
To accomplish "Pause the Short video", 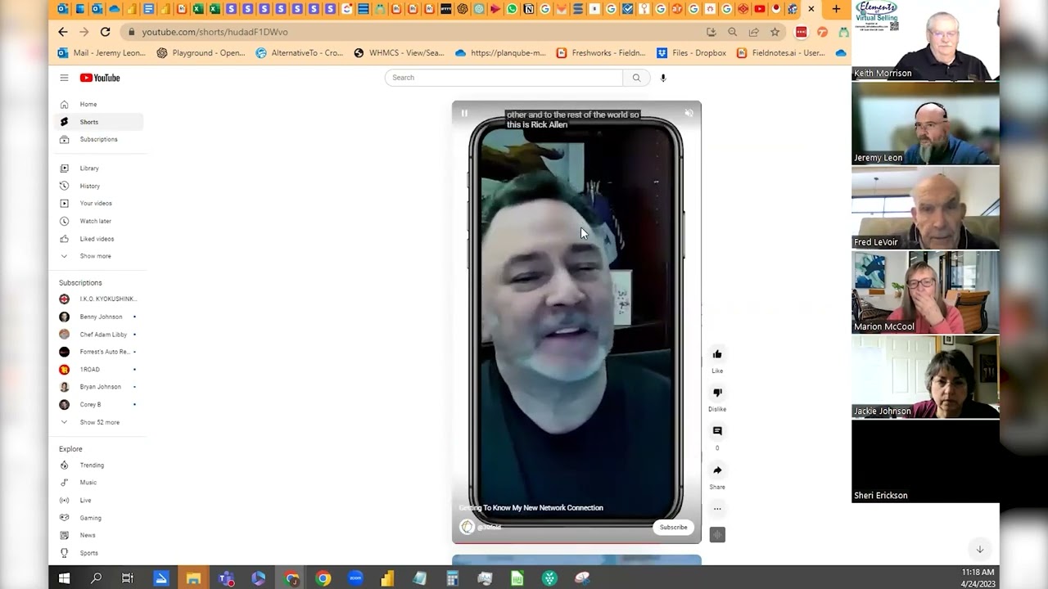I will click(464, 114).
